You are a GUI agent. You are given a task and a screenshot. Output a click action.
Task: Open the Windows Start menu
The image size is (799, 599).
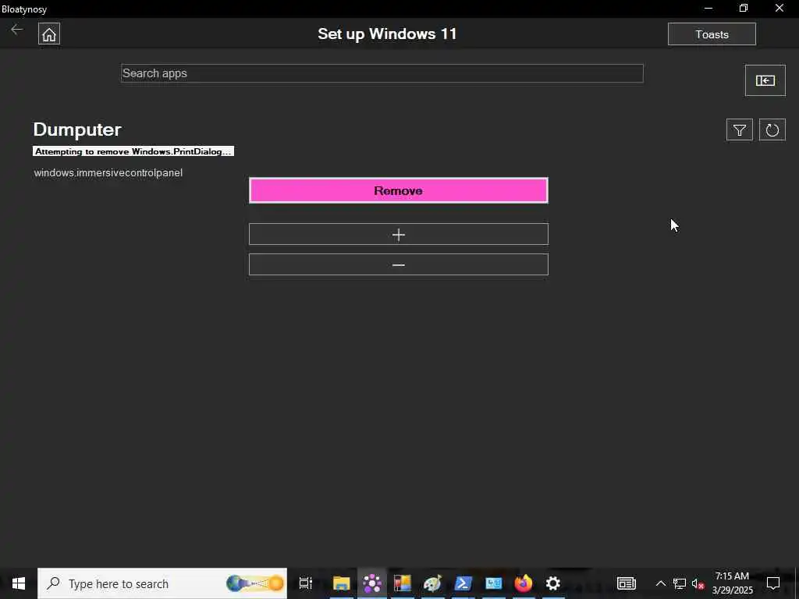[x=19, y=583]
